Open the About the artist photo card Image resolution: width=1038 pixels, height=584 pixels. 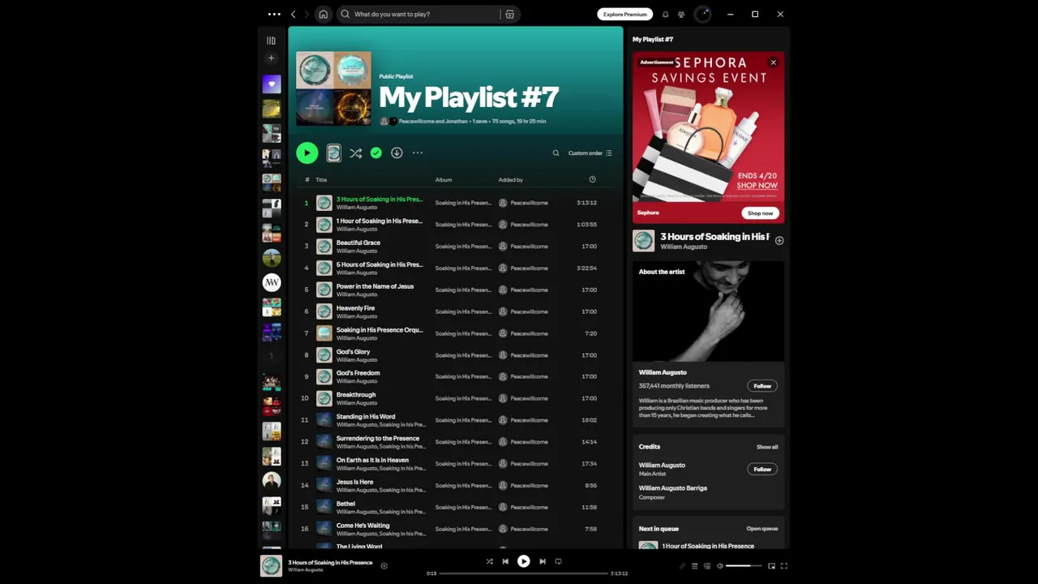click(708, 311)
